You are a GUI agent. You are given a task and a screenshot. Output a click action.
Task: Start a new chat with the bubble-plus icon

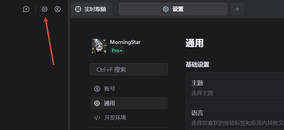[x=26, y=9]
